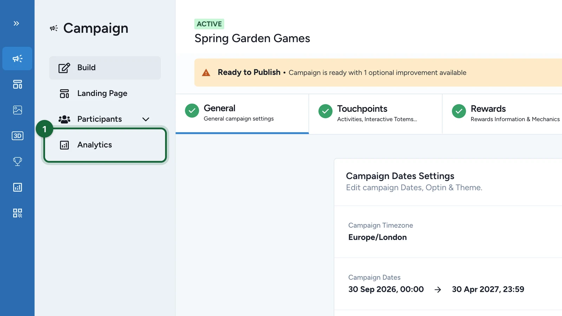Click the ACTIVE status badge
This screenshot has width=562, height=316.
209,24
